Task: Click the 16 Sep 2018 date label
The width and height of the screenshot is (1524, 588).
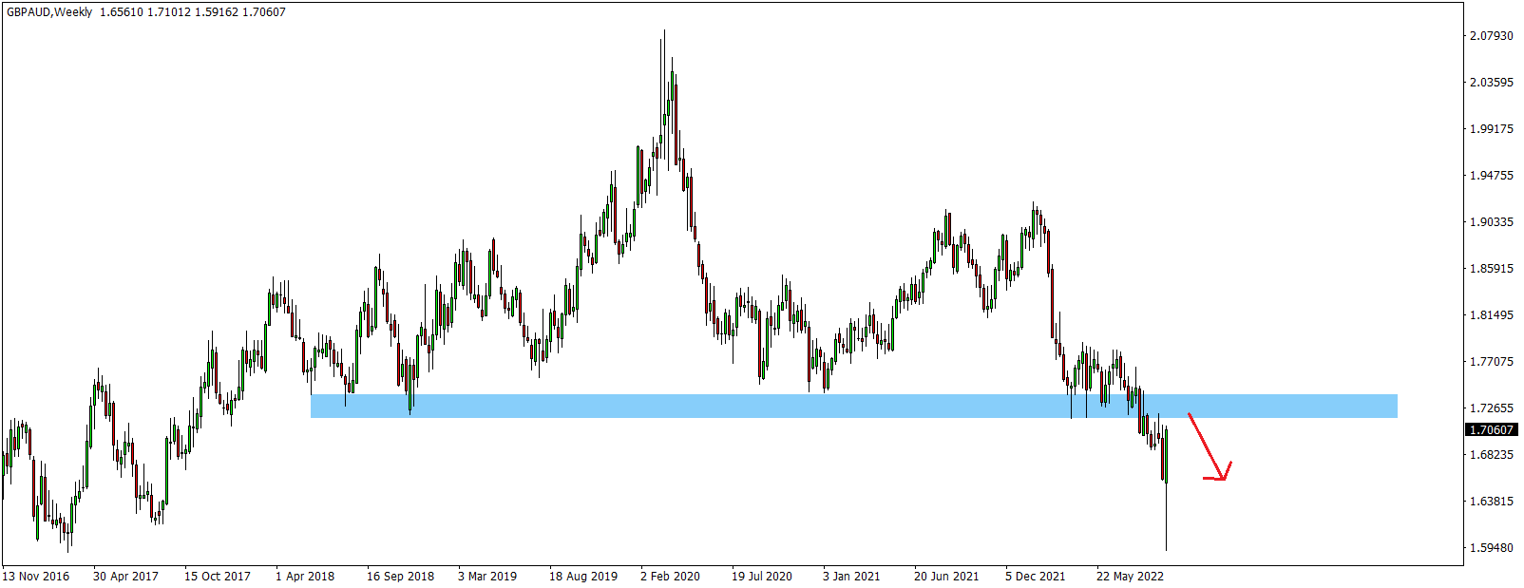Action: pyautogui.click(x=400, y=577)
